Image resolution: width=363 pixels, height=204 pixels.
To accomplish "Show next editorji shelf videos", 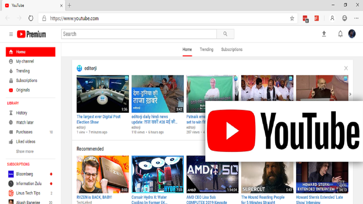I will [x=350, y=94].
